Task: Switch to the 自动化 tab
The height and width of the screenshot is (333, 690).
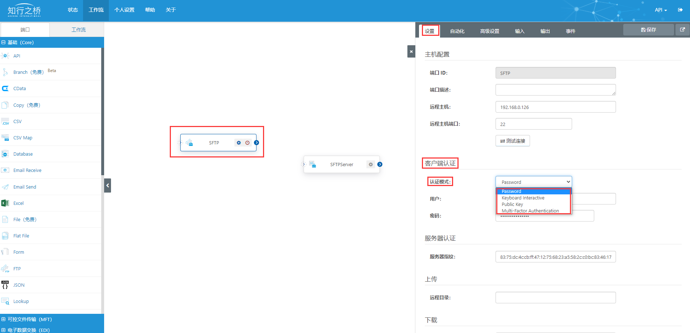Action: 457,31
